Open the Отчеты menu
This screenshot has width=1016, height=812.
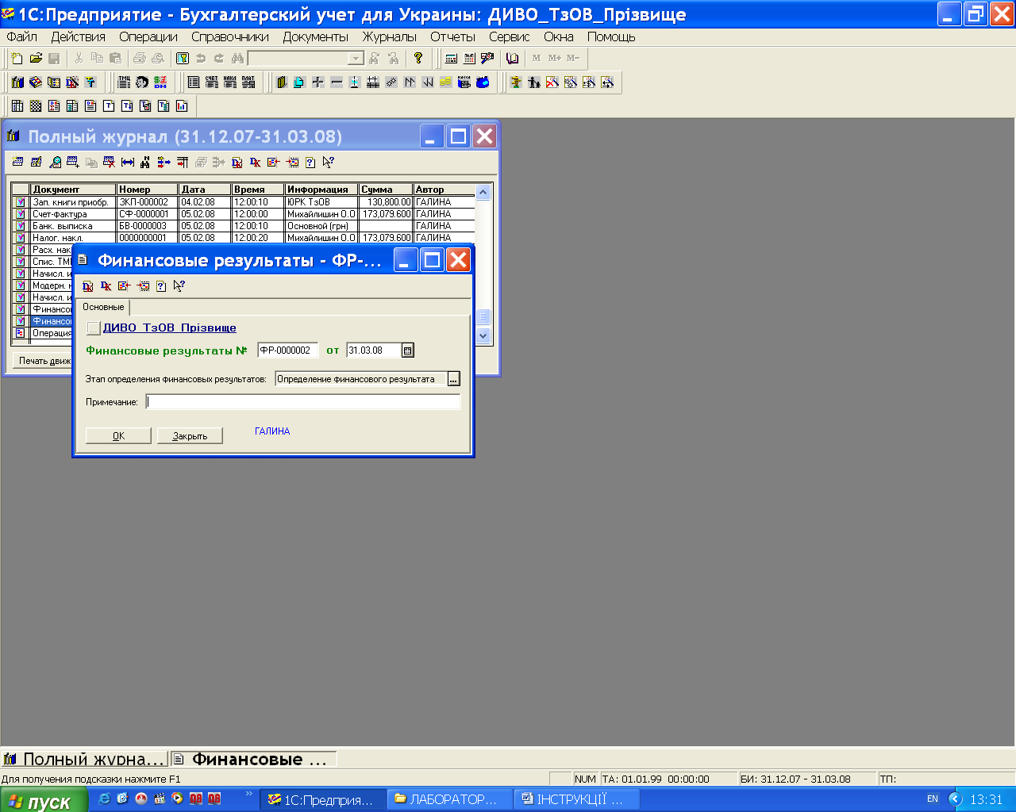click(453, 36)
